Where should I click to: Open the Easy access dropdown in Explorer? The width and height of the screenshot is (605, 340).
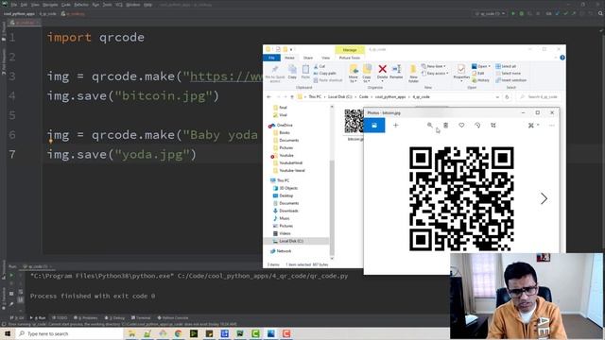(435, 74)
